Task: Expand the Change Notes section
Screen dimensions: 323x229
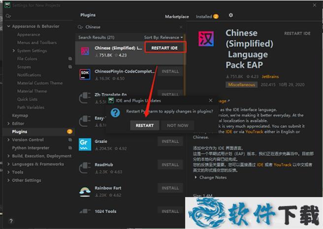Action: tap(211, 177)
